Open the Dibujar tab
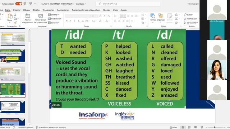 point(27,10)
